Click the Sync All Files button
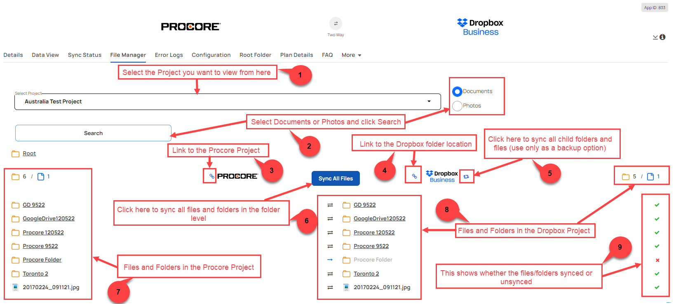Viewport: 676px width, 304px height. point(336,178)
